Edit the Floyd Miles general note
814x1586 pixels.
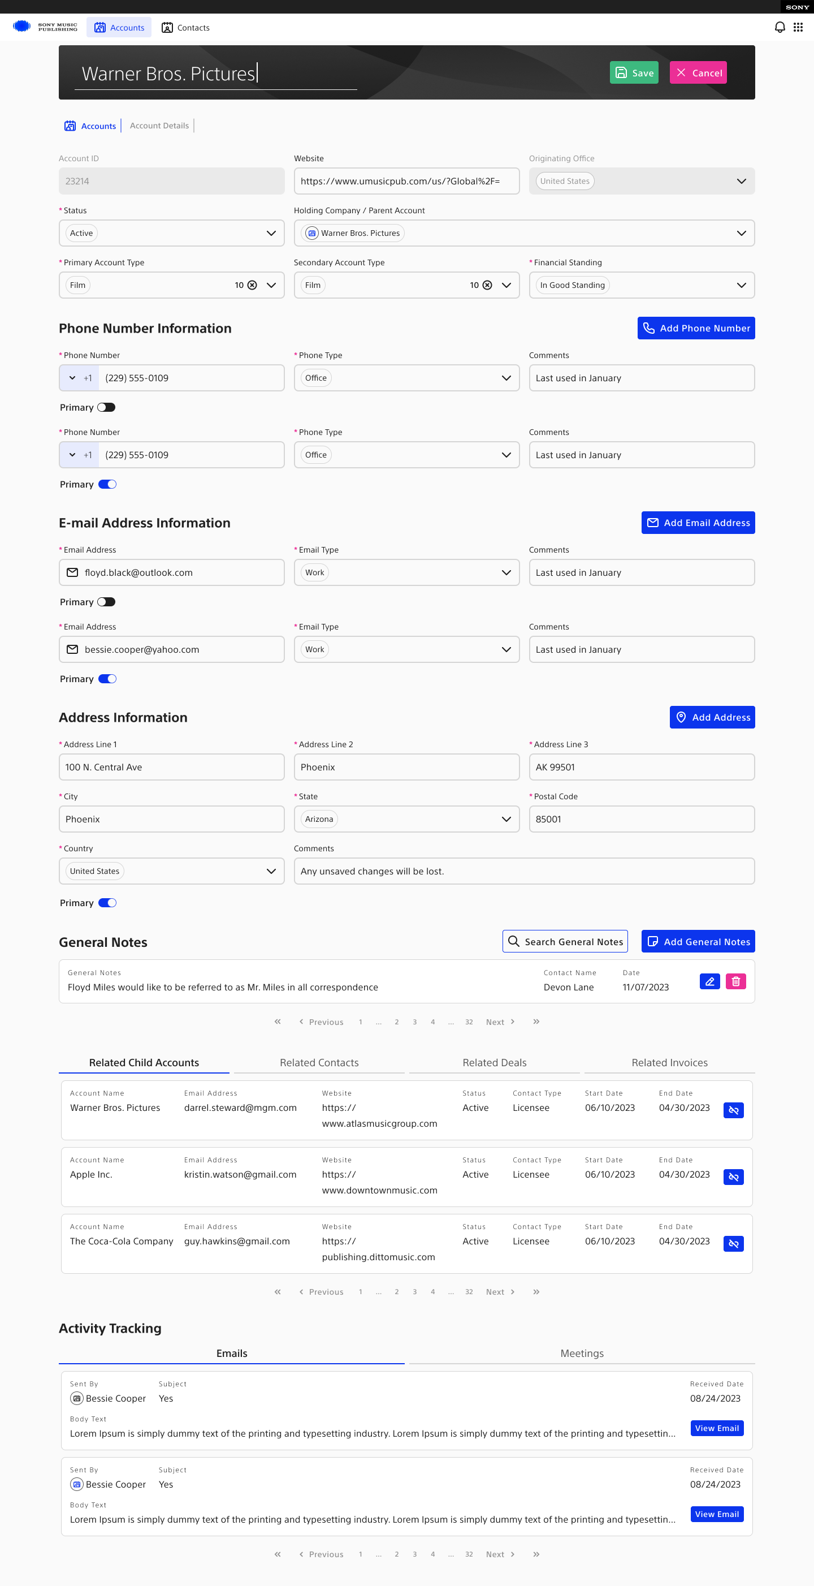pyautogui.click(x=709, y=981)
